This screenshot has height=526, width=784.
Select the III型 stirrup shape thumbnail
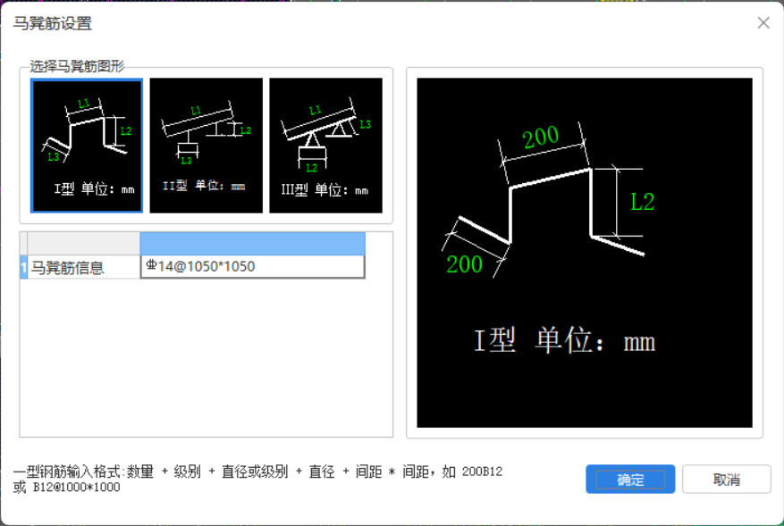325,146
